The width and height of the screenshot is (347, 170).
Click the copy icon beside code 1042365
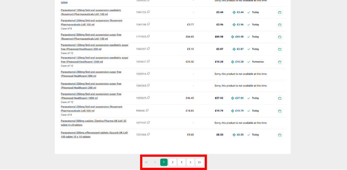click(x=148, y=85)
